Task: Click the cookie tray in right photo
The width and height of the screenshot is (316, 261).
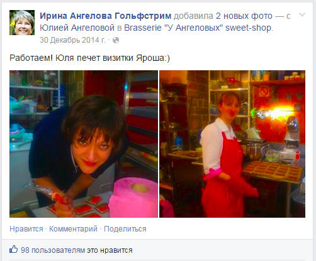Action: pyautogui.click(x=273, y=171)
